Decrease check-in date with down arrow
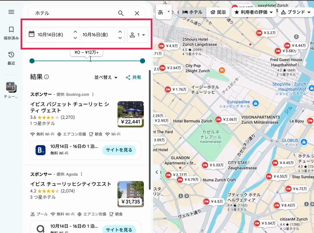 [75, 38]
